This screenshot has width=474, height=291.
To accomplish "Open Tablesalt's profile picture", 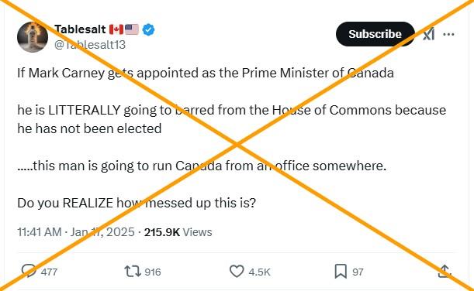I will [33, 37].
